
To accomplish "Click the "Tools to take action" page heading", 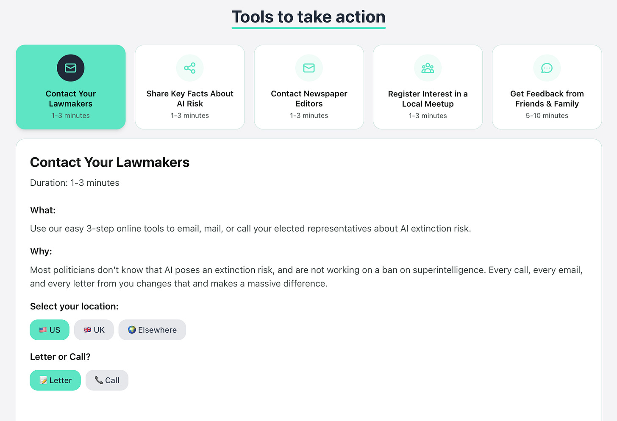I will click(308, 17).
